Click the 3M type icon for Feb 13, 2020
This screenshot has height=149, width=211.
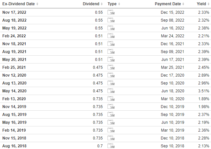point(111,99)
